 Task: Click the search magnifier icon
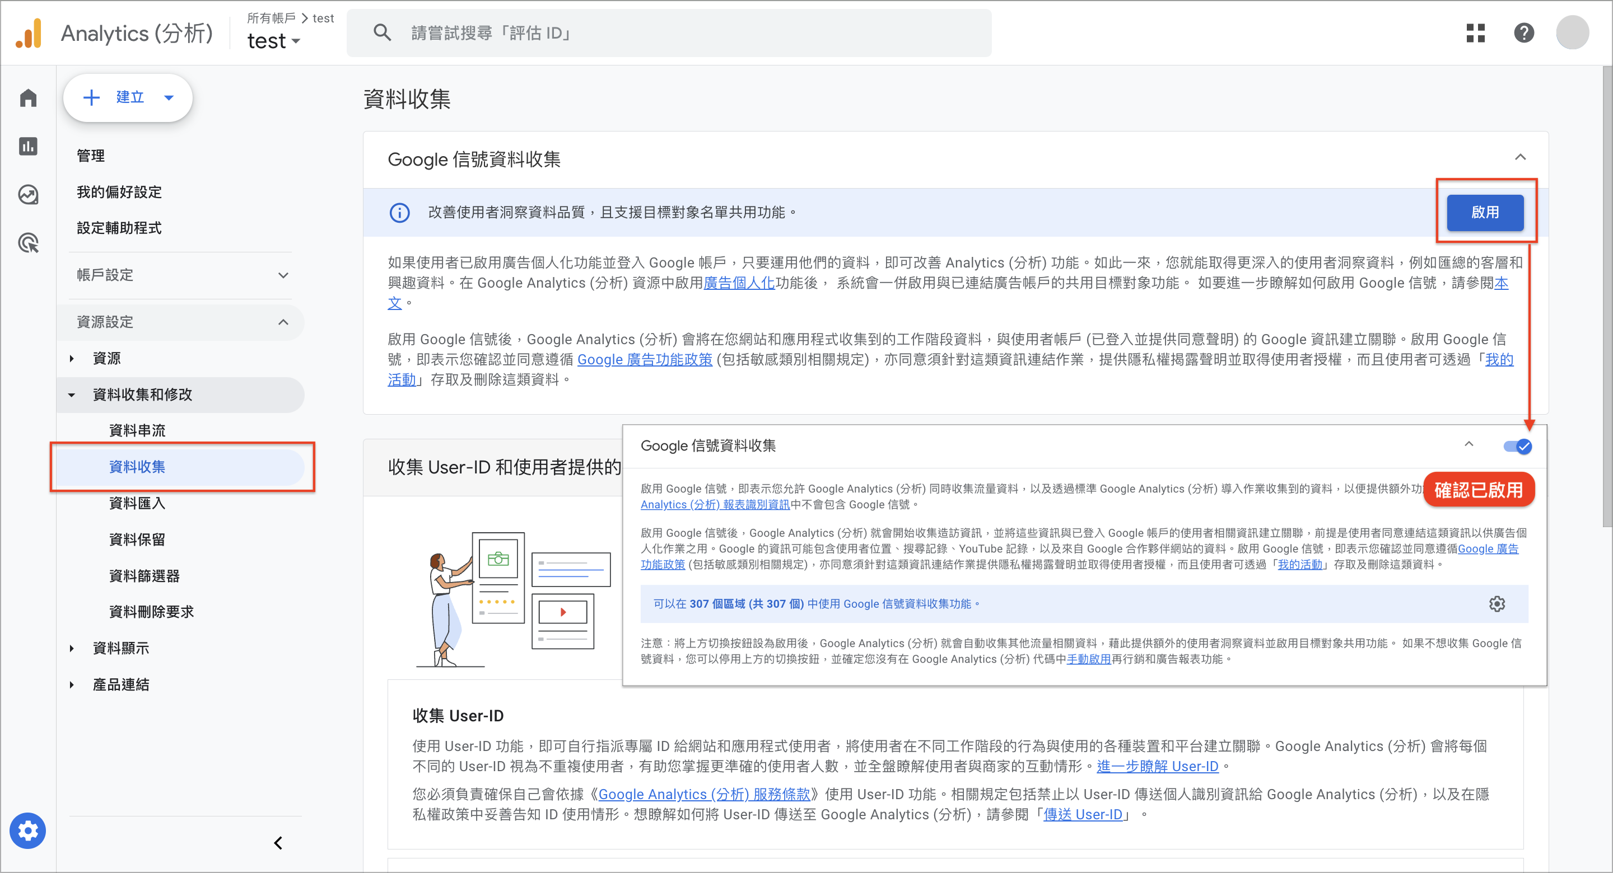[383, 32]
